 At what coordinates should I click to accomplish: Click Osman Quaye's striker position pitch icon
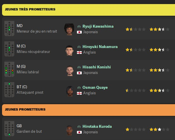(9, 90)
